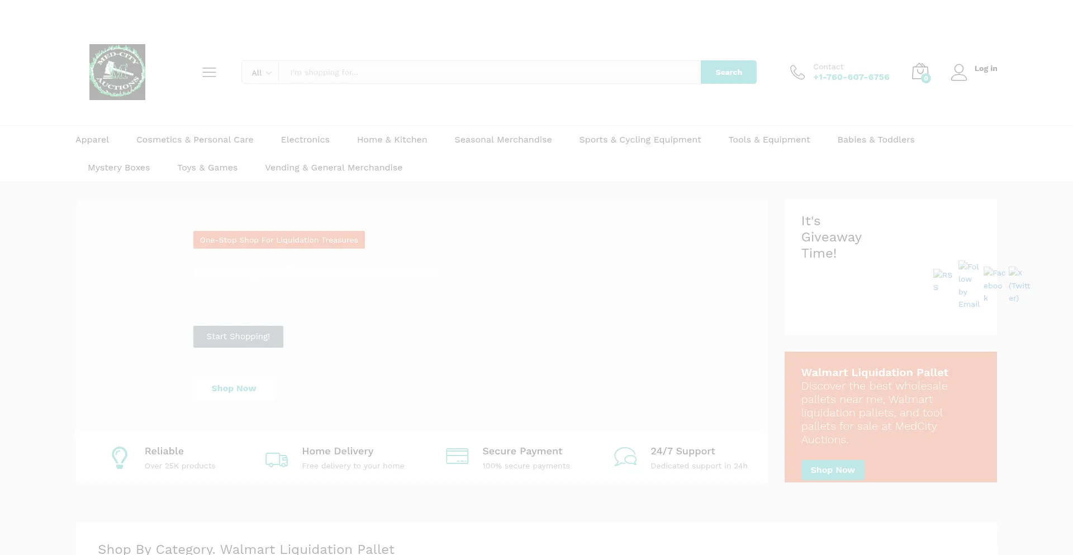Focus the "I'm shopping for..." search field
Screen dimensions: 1073x555
pos(489,73)
